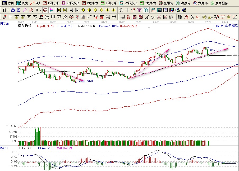Select the percent line drawing tool
239x171 pixels.
click(192, 17)
